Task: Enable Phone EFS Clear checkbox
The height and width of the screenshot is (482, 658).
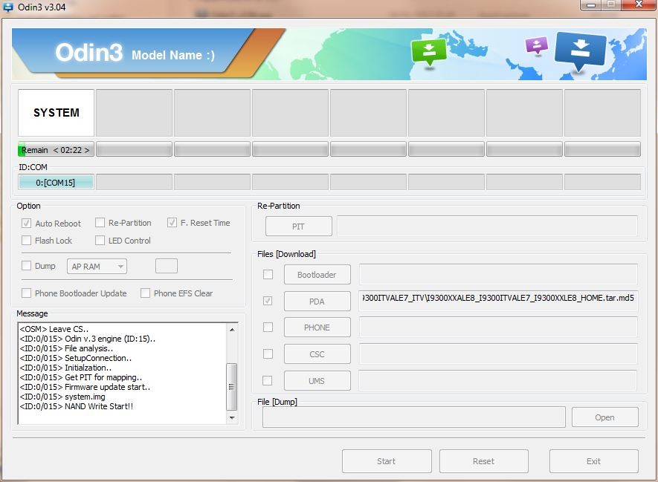Action: 145,293
